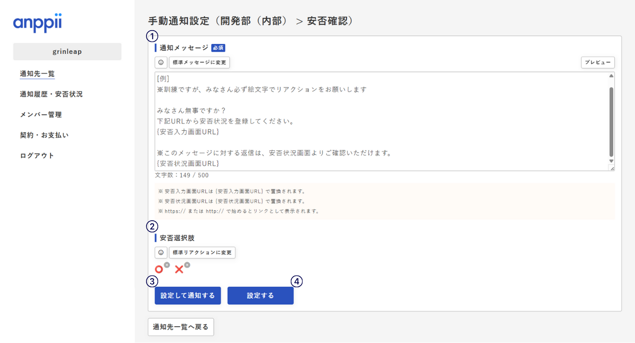635x343 pixels.
Task: Click message box scrollbar down arrow
Action: pos(611,160)
